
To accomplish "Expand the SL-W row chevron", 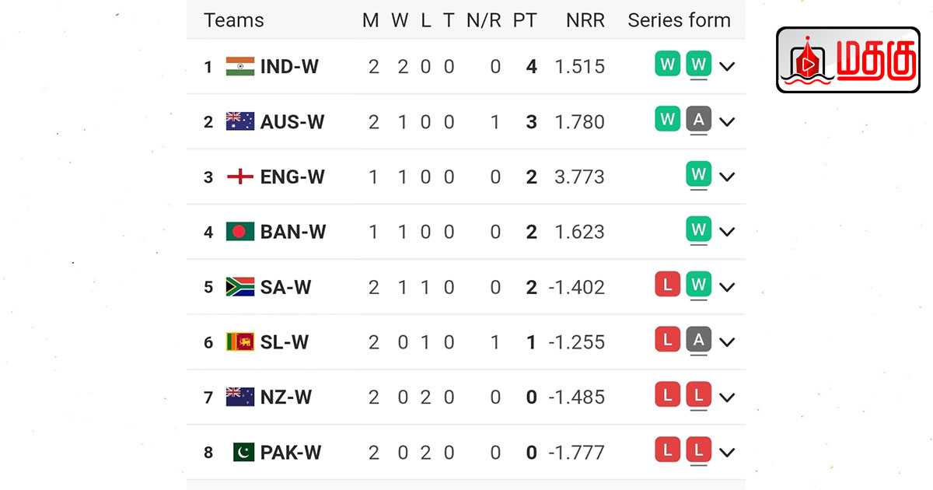I will tap(727, 342).
